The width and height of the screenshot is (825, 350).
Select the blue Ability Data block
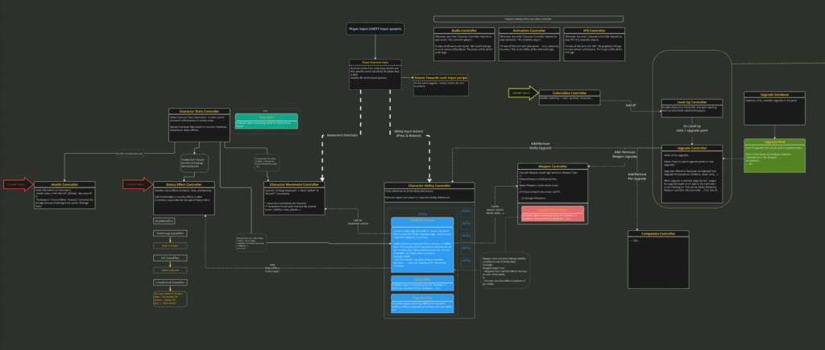[422, 283]
